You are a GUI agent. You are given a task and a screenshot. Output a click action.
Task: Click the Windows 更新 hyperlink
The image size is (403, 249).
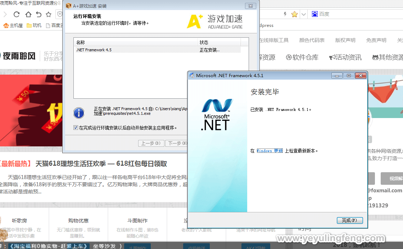[x=270, y=151]
